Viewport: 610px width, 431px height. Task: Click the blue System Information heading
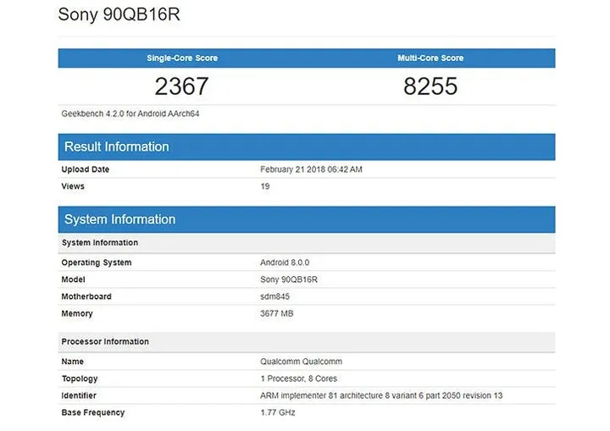coord(119,219)
